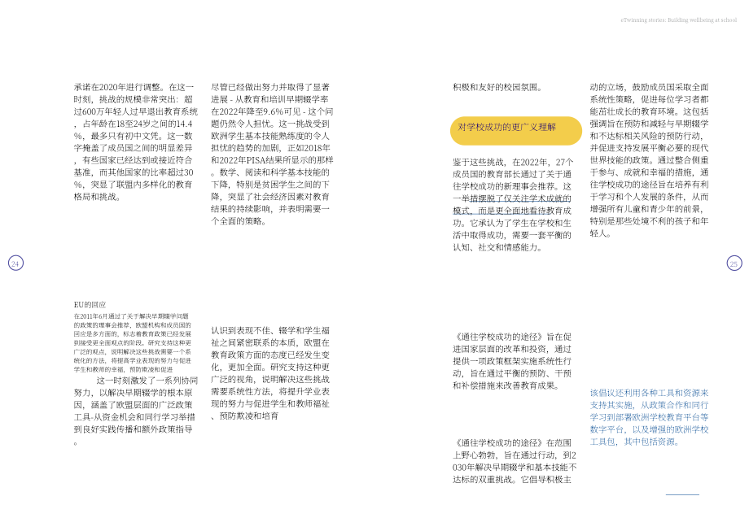Click the line 这一时刻激发了一系列协同

pos(147,381)
